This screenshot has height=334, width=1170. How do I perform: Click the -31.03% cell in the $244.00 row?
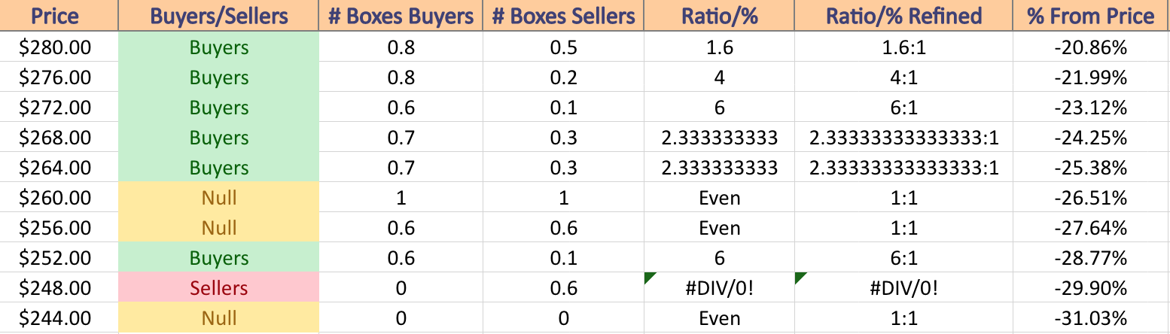point(1092,318)
